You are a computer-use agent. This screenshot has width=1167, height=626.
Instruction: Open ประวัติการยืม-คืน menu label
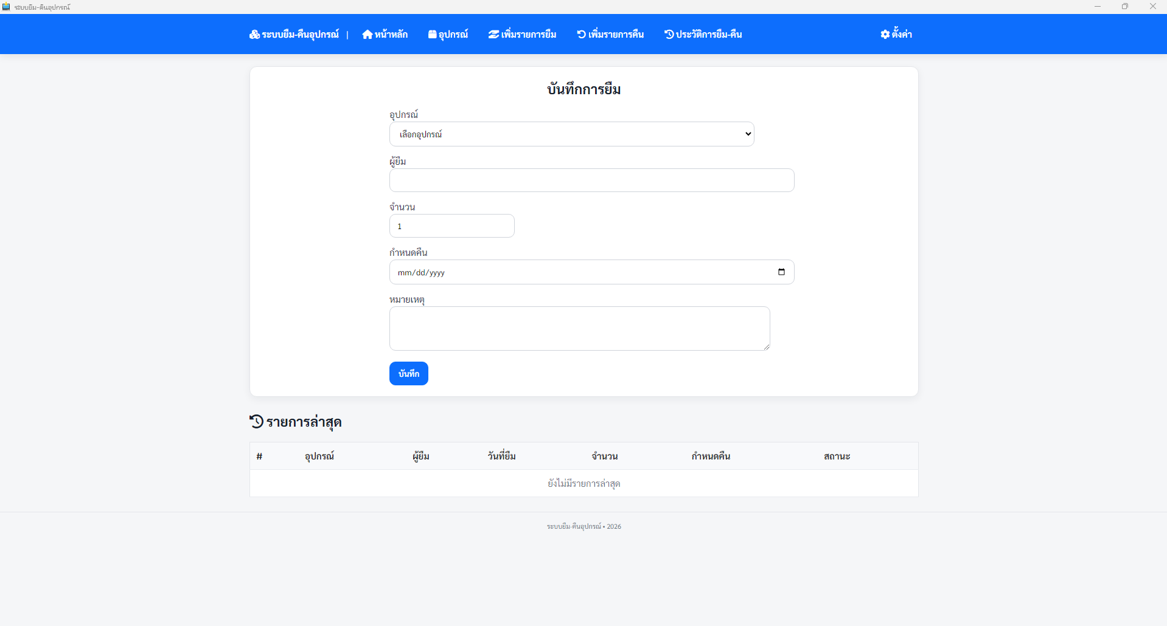[709, 35]
